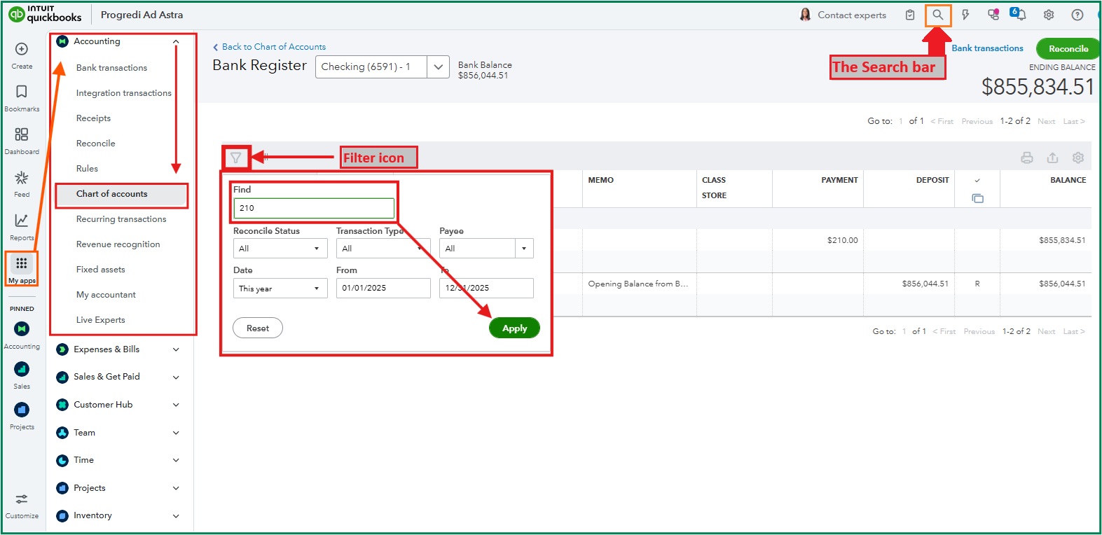Image resolution: width=1102 pixels, height=535 pixels.
Task: Collapse the Accounting menu section
Action: [176, 42]
